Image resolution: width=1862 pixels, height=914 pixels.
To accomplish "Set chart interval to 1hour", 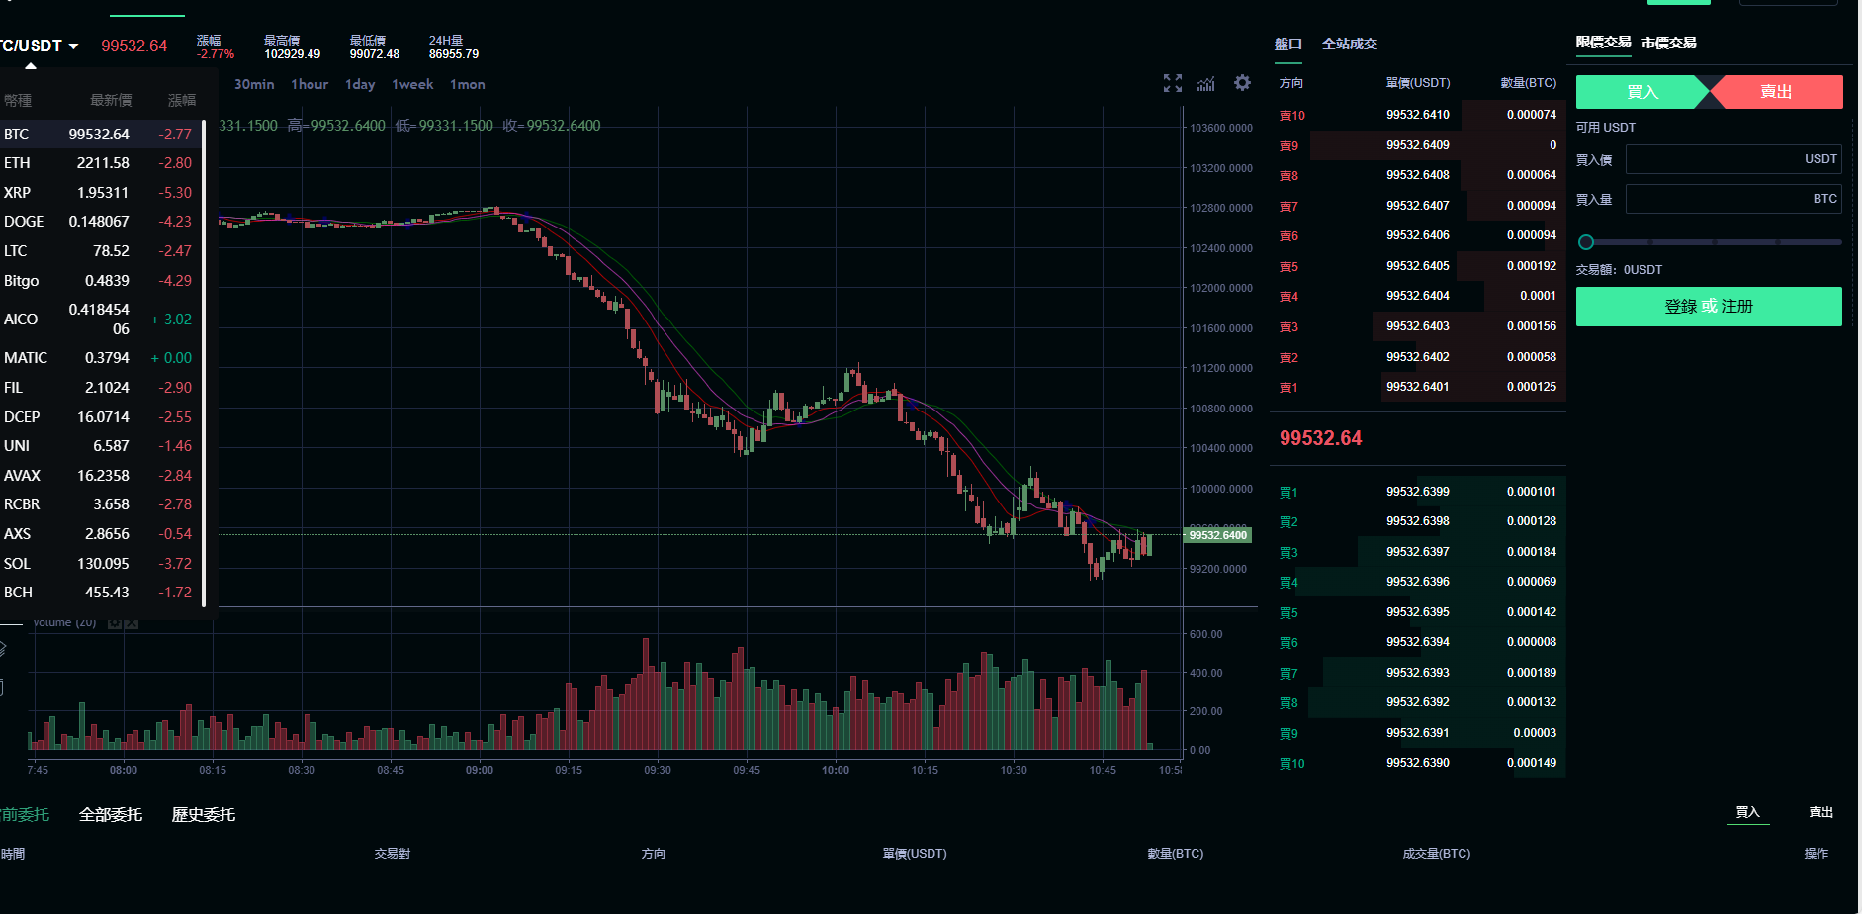I will click(x=309, y=85).
